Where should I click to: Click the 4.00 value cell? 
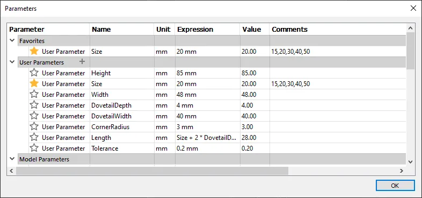pos(254,105)
